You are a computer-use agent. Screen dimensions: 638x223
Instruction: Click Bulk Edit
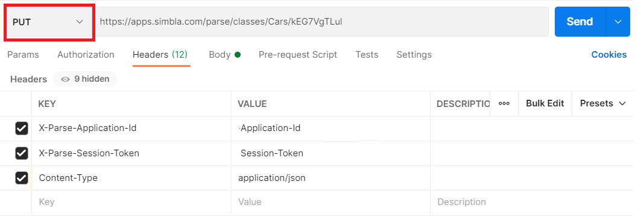pos(545,103)
